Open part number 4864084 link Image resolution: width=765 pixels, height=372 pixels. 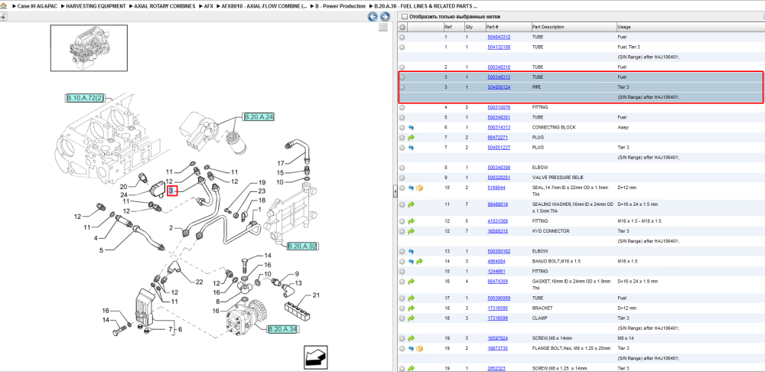point(497,261)
